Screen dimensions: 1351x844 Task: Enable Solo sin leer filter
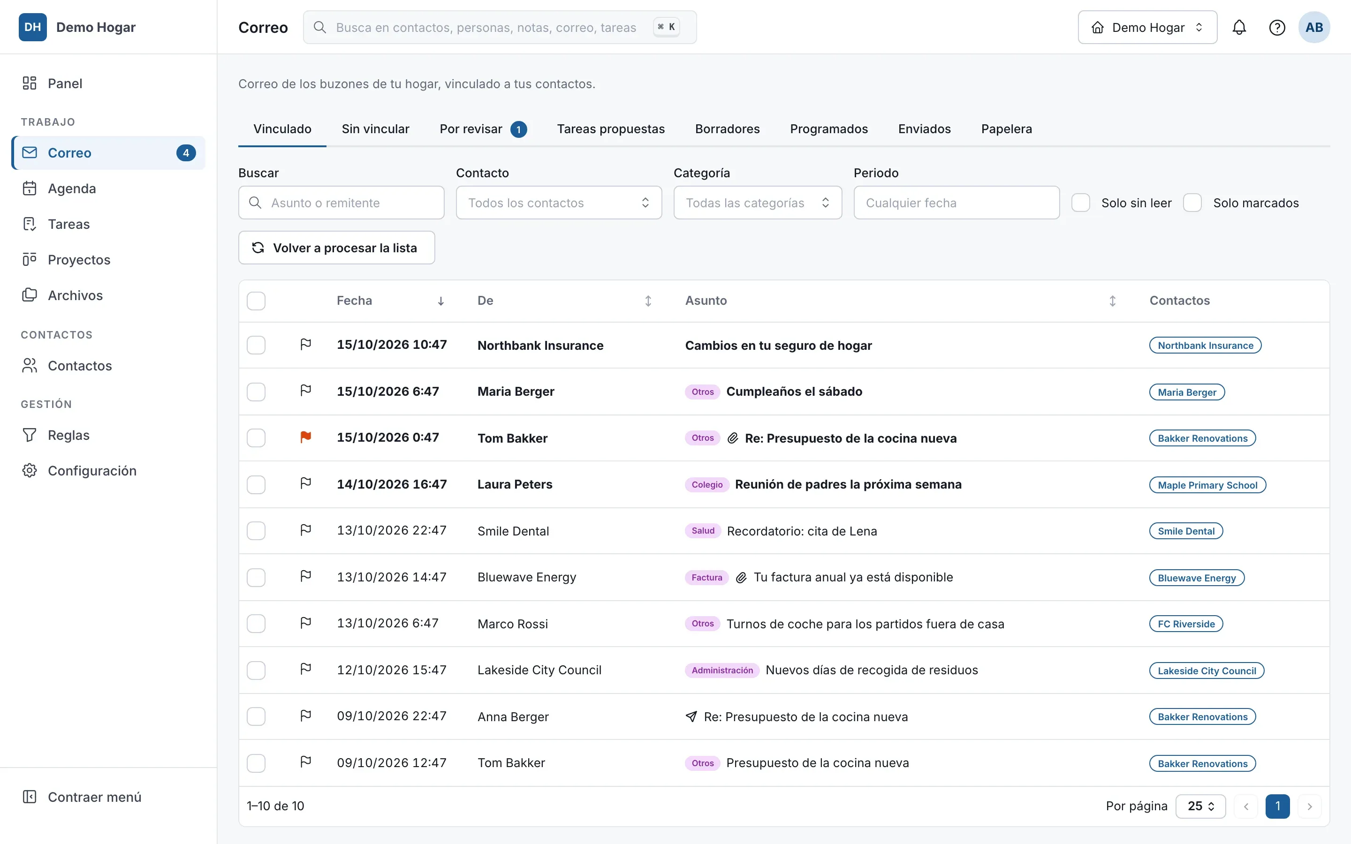(1081, 203)
